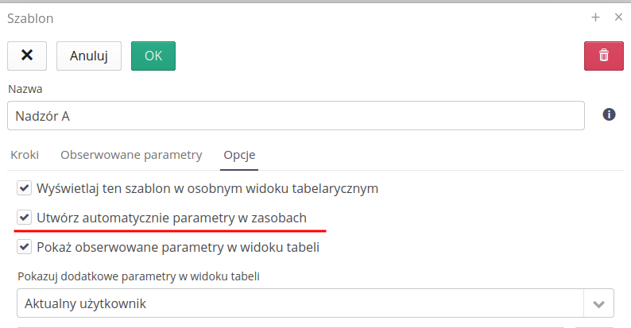Click the Szablon dialog title
This screenshot has height=328, width=631.
point(30,17)
